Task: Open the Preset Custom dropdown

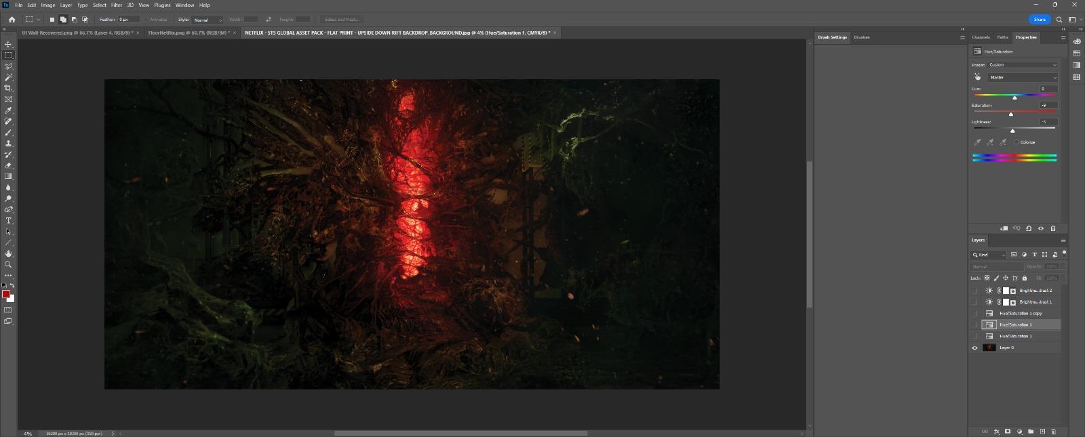Action: click(1022, 65)
